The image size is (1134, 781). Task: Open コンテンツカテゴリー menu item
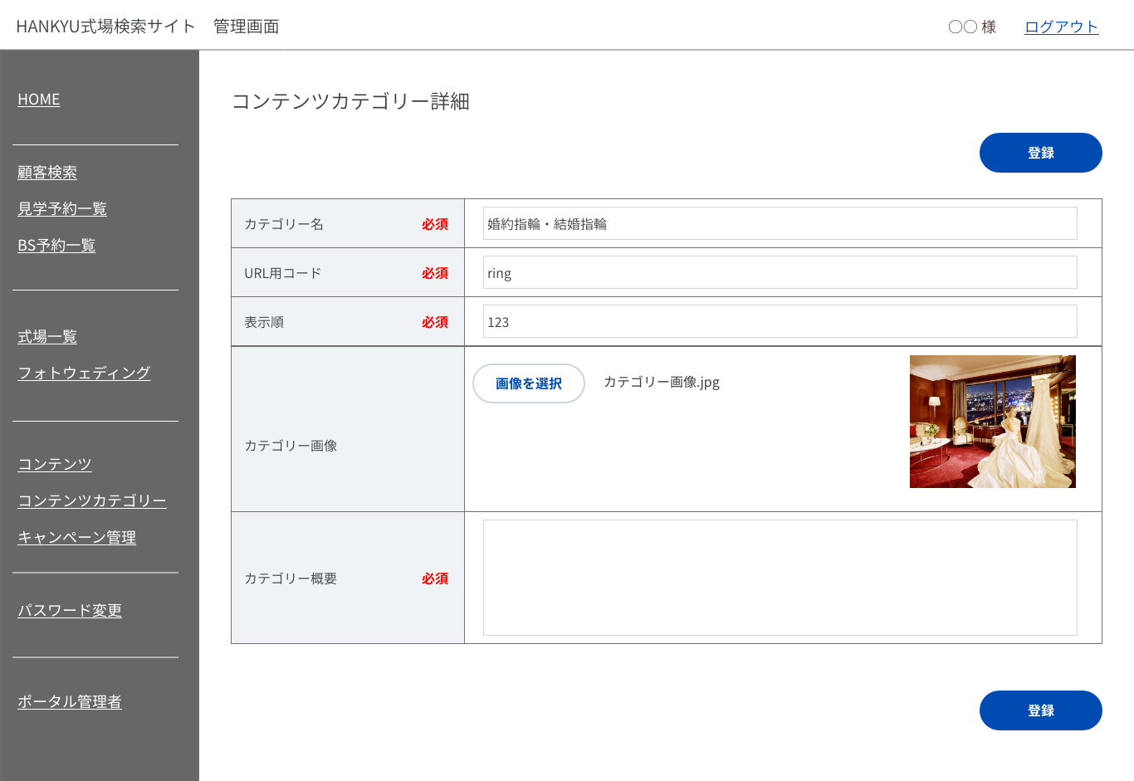click(x=92, y=501)
